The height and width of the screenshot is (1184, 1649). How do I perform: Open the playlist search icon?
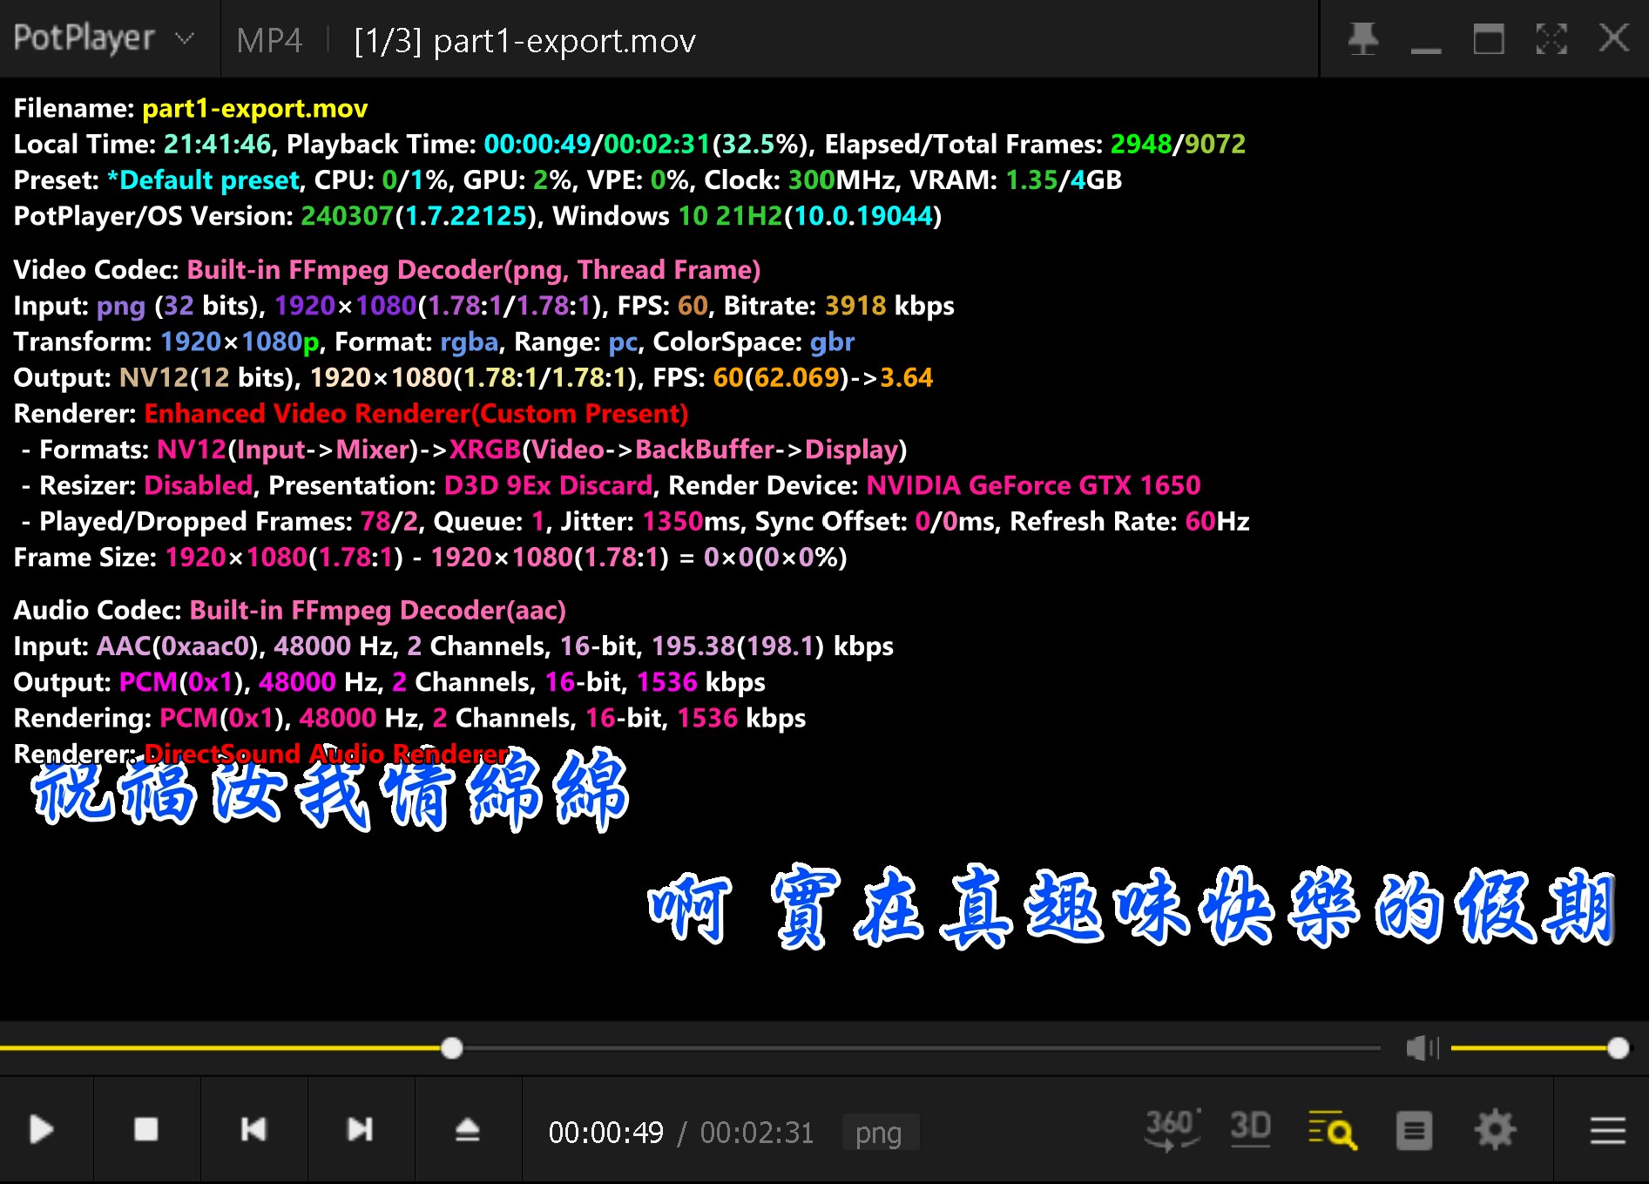click(1332, 1130)
